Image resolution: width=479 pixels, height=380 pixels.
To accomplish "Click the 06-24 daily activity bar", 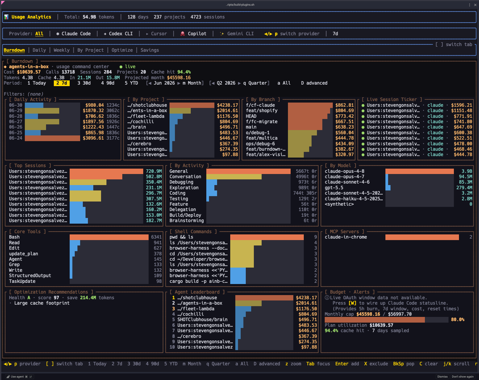I will coord(52,138).
